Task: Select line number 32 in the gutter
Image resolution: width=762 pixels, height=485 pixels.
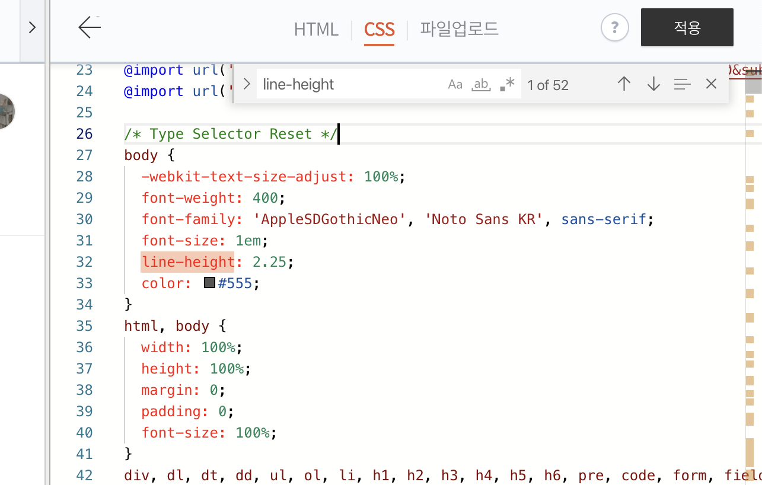Action: [x=84, y=261]
